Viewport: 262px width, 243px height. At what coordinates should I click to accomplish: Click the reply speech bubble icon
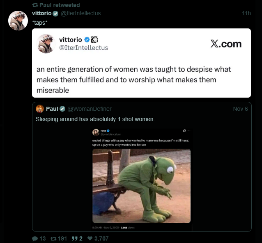(35, 238)
